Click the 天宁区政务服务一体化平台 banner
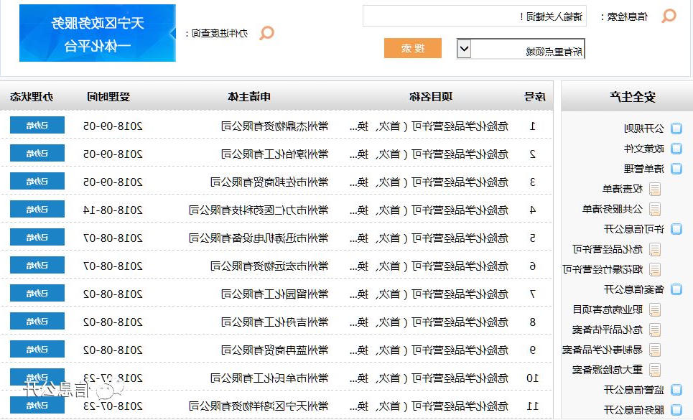The width and height of the screenshot is (693, 420). point(98,33)
